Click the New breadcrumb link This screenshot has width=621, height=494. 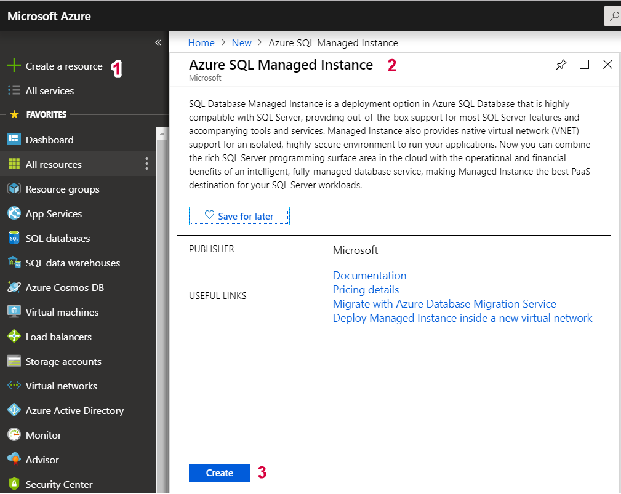tap(241, 42)
